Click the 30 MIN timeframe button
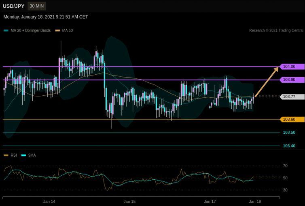 36,6
